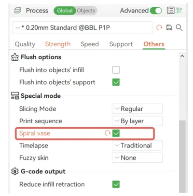Save the current process preset

(169, 27)
